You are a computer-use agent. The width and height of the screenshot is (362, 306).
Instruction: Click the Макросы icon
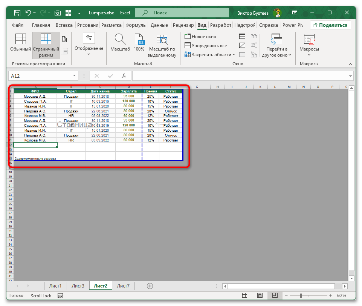pos(309,43)
